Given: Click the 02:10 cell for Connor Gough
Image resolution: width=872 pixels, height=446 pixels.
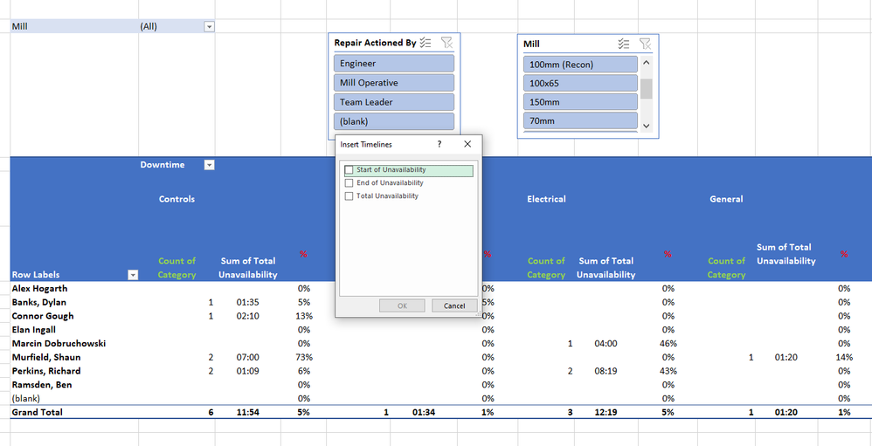Looking at the screenshot, I should [x=248, y=316].
